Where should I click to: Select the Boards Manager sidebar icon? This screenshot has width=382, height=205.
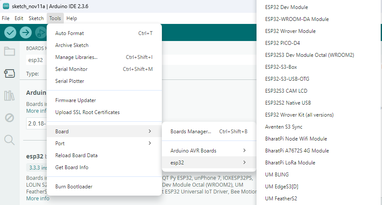click(9, 73)
